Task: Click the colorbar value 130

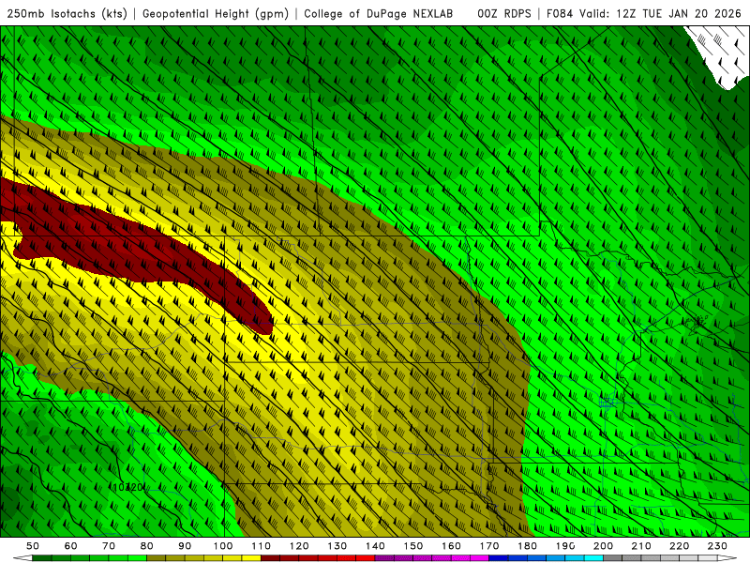Action: tap(337, 546)
